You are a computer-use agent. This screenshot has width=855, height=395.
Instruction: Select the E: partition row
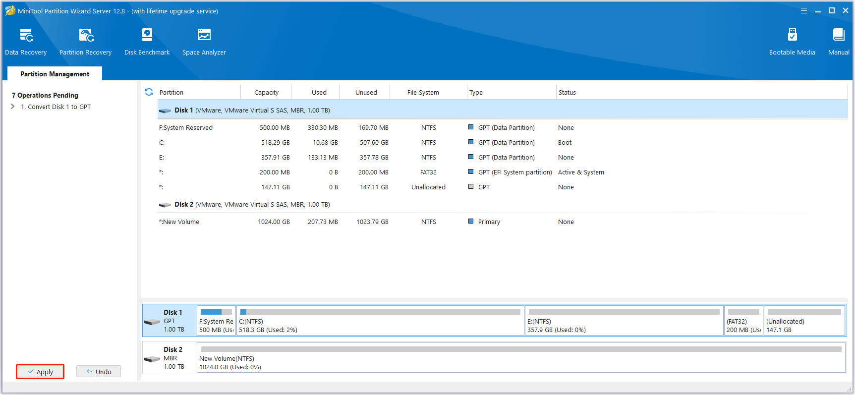[503, 157]
